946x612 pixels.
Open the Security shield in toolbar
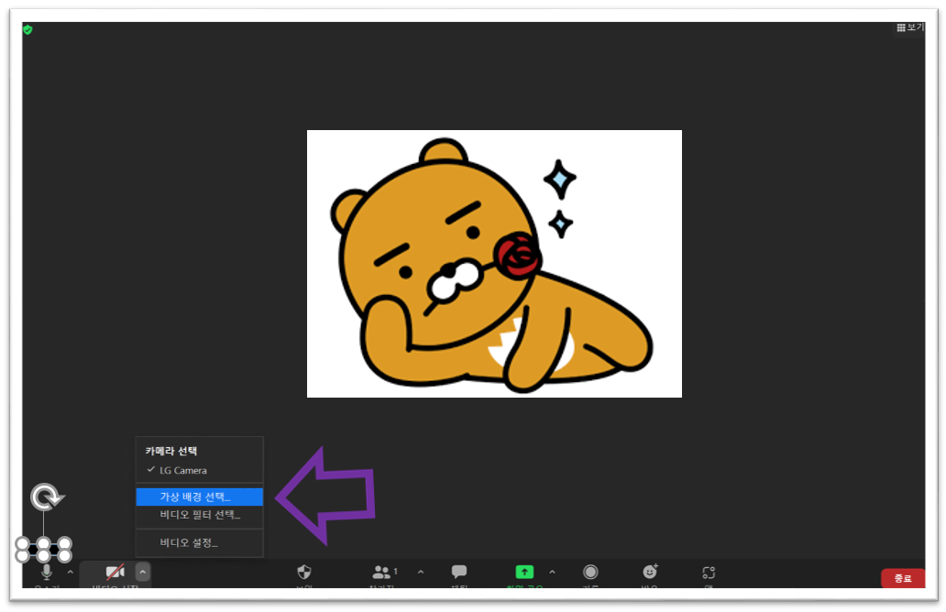[x=304, y=572]
